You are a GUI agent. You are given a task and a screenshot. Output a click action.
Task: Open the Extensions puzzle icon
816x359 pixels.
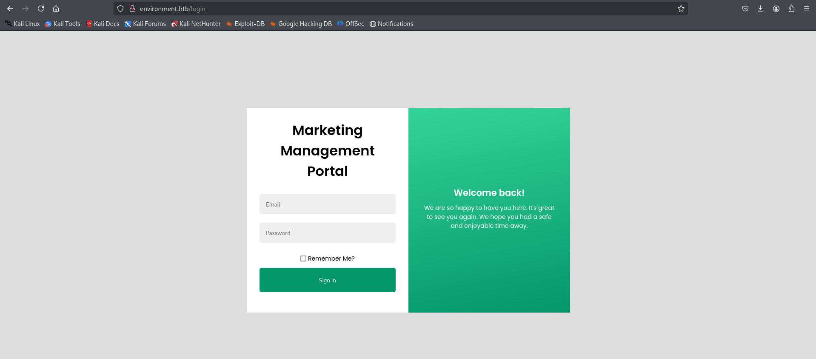(791, 9)
